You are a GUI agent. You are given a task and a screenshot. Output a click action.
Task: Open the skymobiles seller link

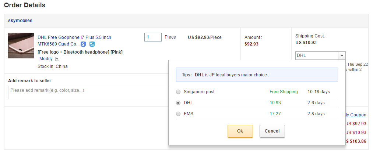[x=20, y=21]
